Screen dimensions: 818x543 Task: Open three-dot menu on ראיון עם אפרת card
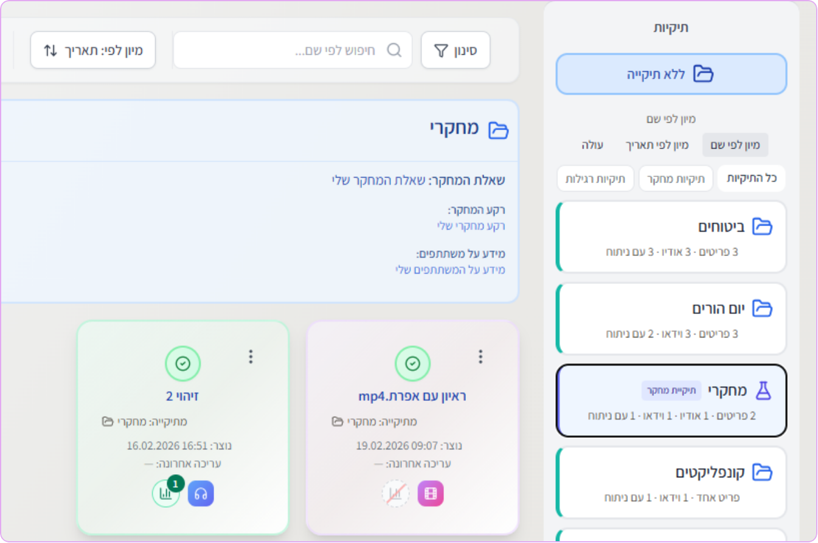coord(480,356)
